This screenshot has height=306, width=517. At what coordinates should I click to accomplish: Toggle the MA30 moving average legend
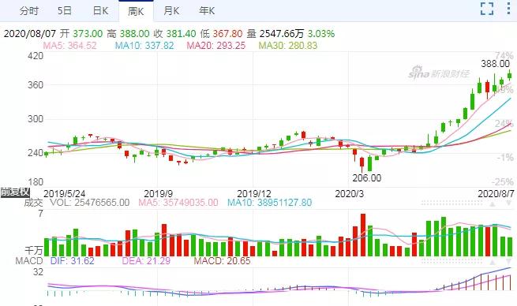[288, 46]
